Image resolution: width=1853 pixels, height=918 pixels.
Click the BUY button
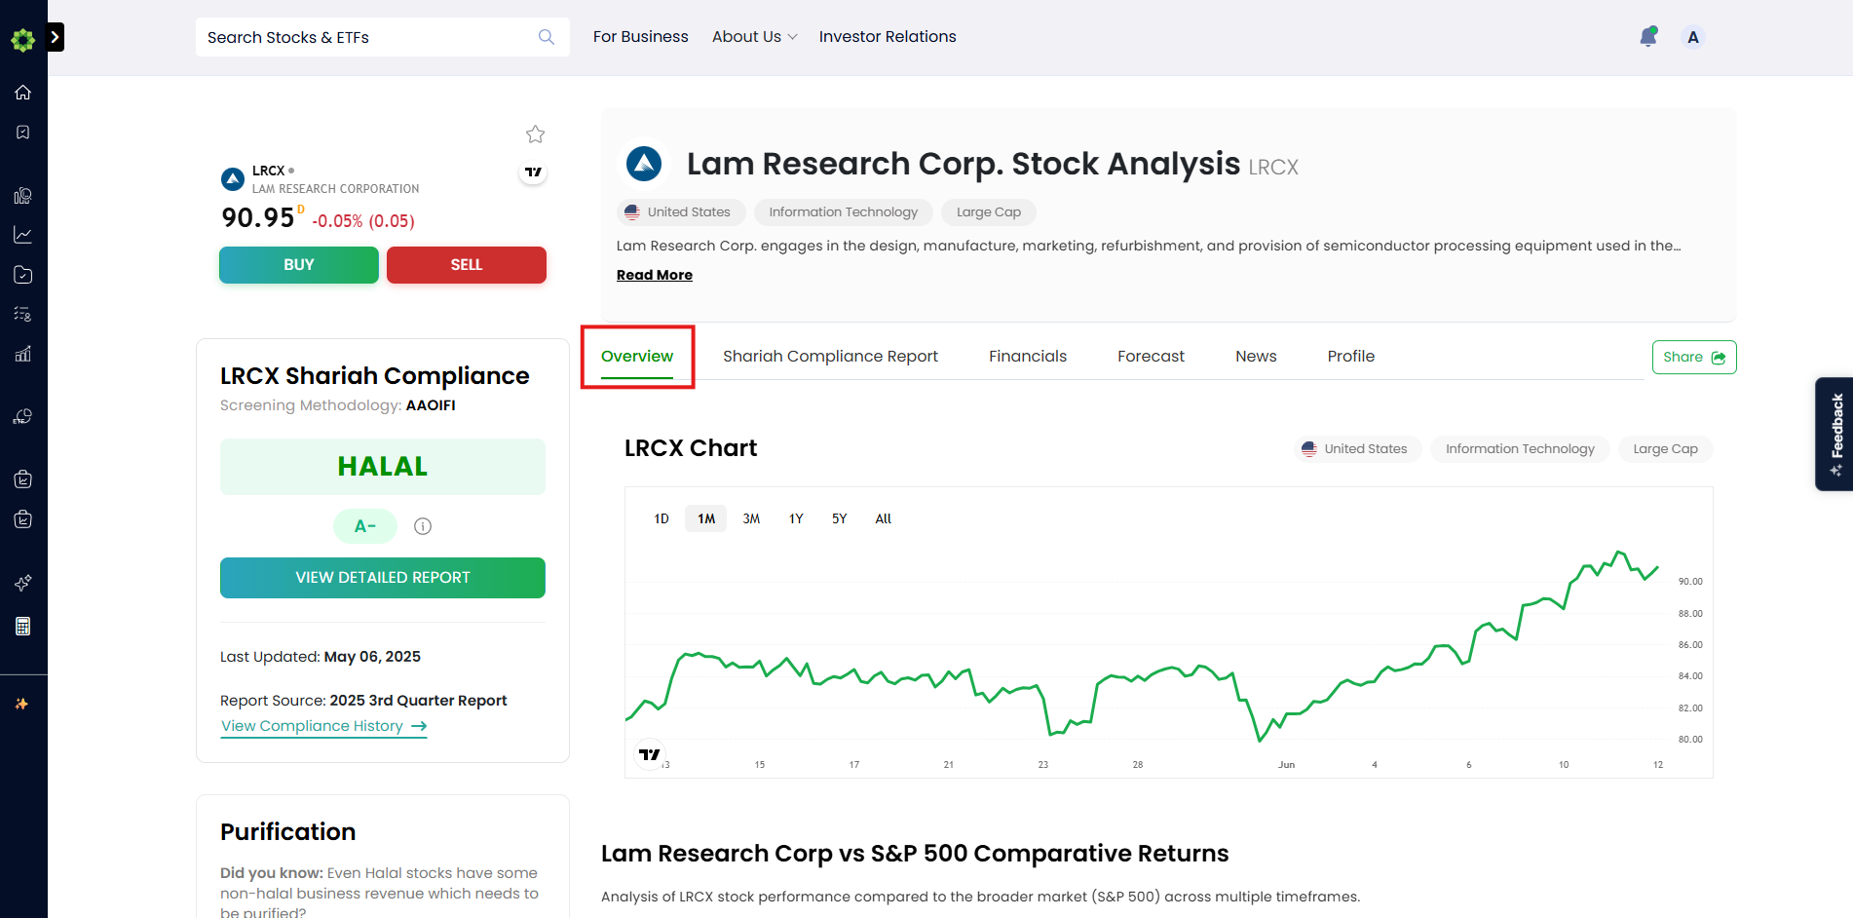point(299,265)
